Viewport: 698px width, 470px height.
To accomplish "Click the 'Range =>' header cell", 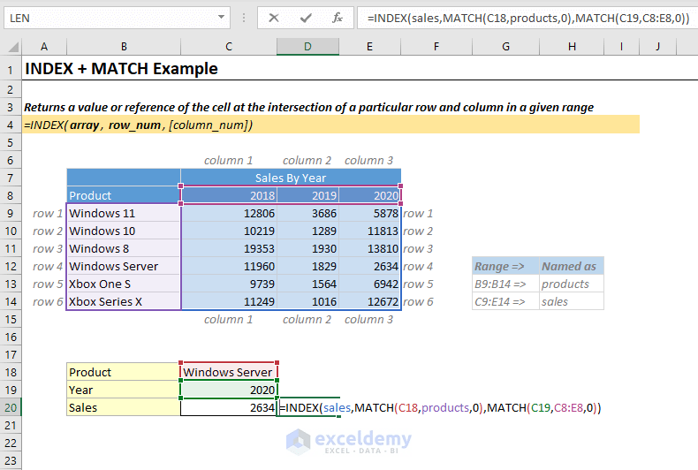I will click(505, 266).
